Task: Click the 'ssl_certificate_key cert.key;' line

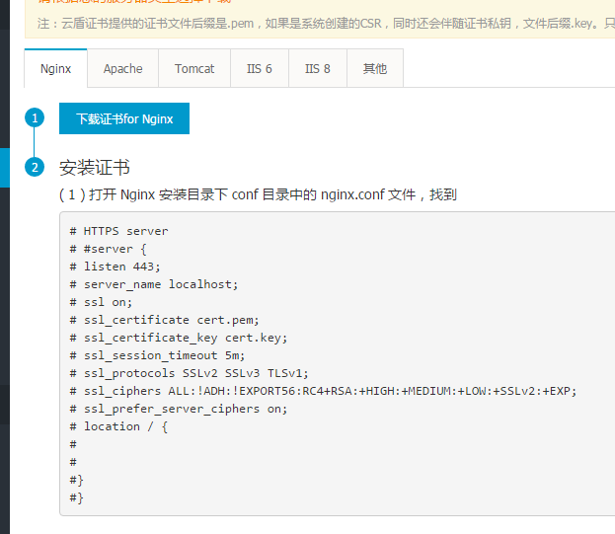Action: [x=179, y=338]
